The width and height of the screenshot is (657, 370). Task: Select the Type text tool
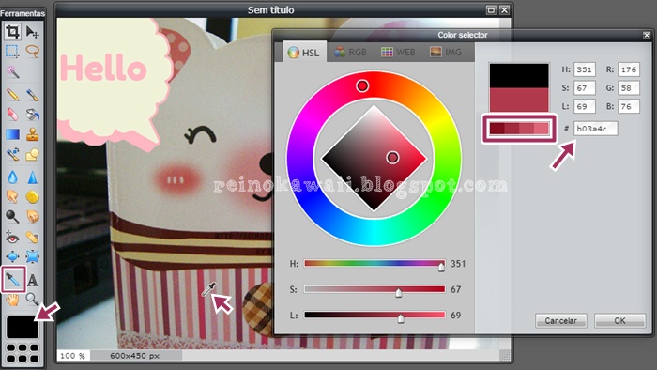[32, 280]
